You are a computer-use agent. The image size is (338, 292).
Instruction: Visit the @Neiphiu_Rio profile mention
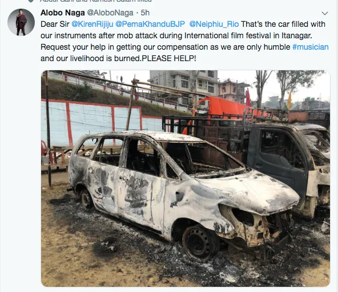click(214, 24)
